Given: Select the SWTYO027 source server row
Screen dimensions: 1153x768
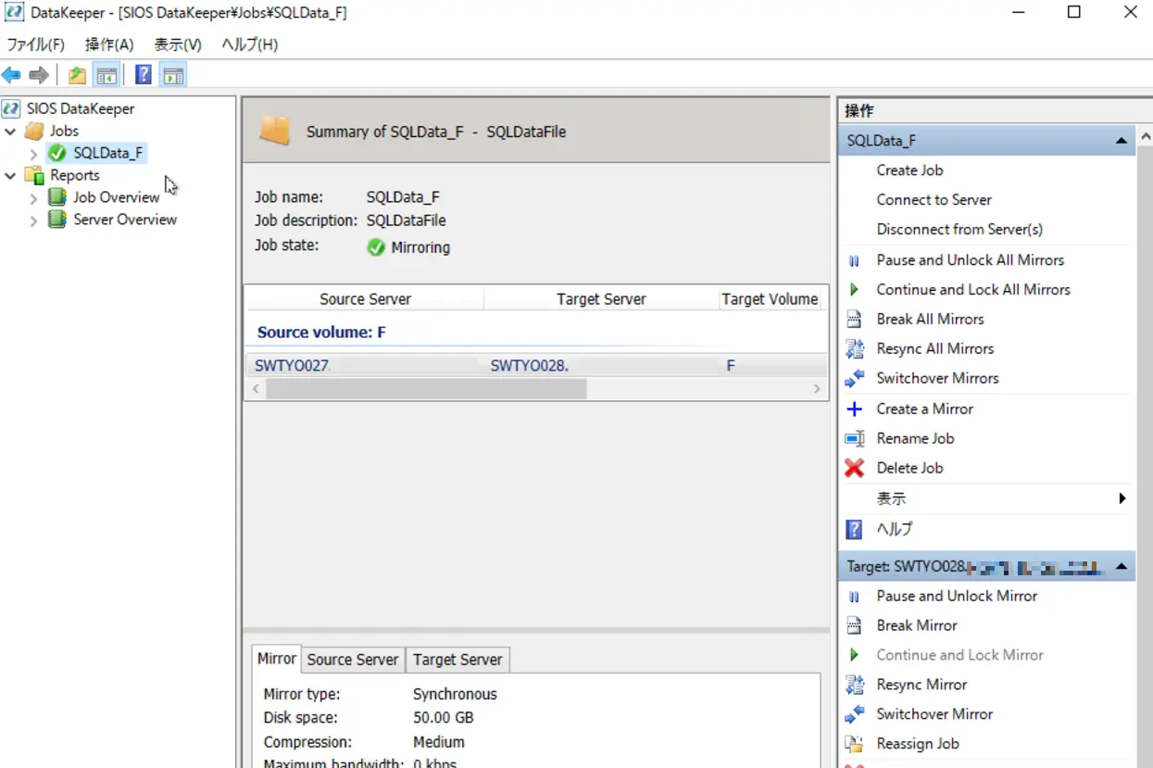Looking at the screenshot, I should (x=537, y=366).
